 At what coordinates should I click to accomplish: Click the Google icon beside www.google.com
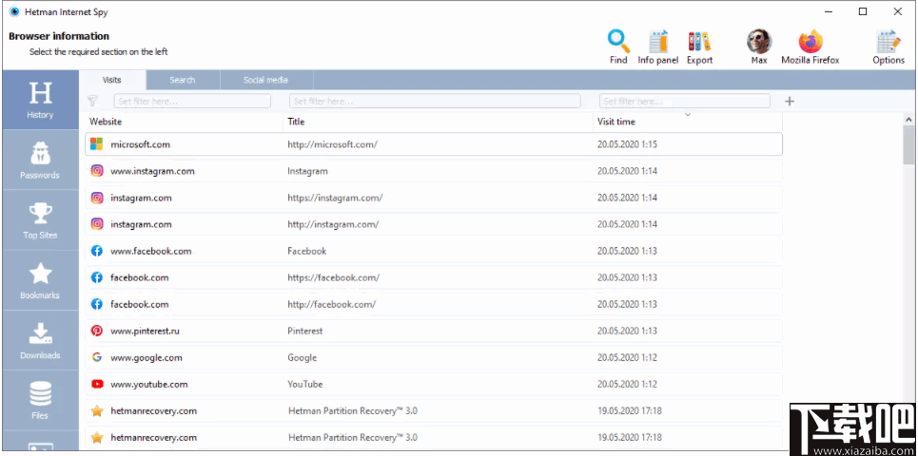pos(97,358)
